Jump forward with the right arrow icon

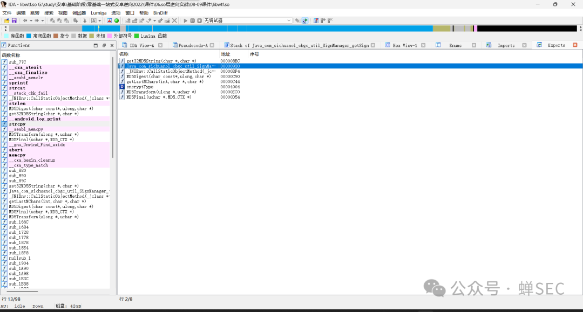(x=37, y=21)
